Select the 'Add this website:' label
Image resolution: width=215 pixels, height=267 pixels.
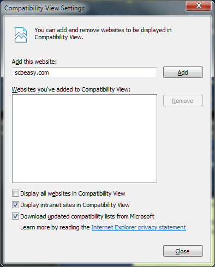[34, 62]
